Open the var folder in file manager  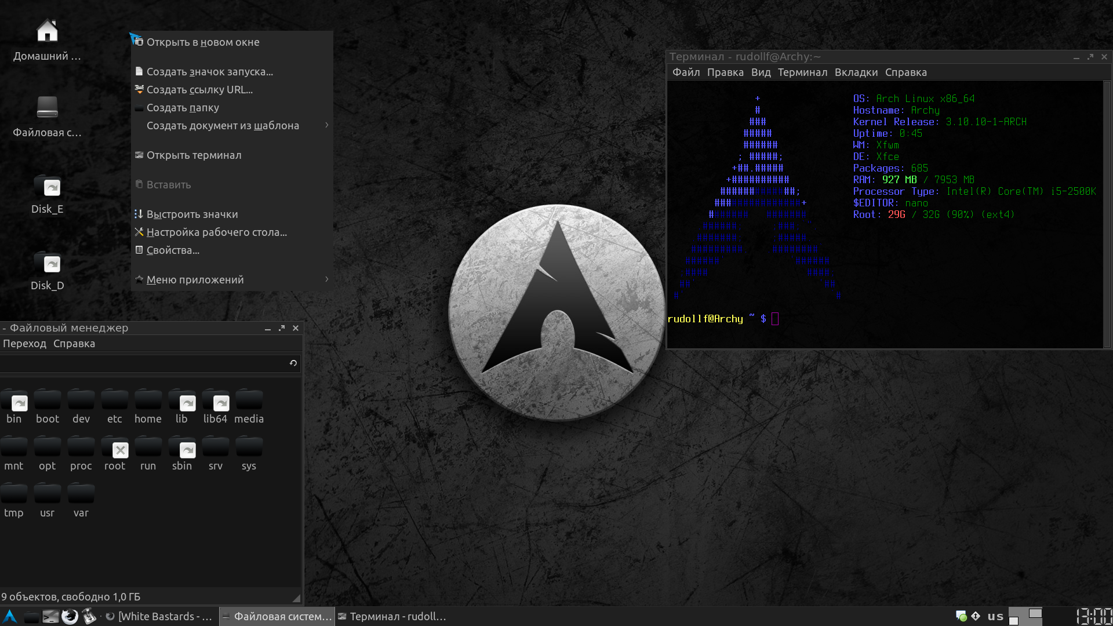click(81, 501)
